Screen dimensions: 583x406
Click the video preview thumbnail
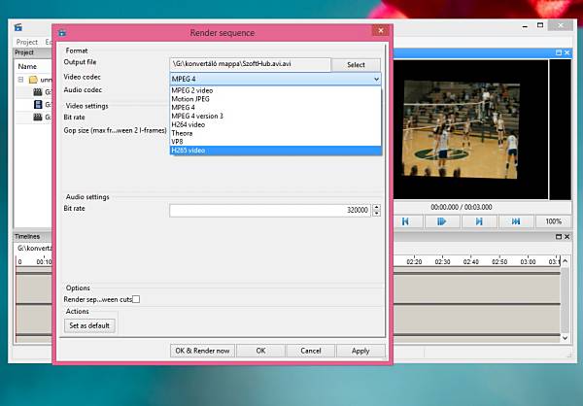coord(462,129)
